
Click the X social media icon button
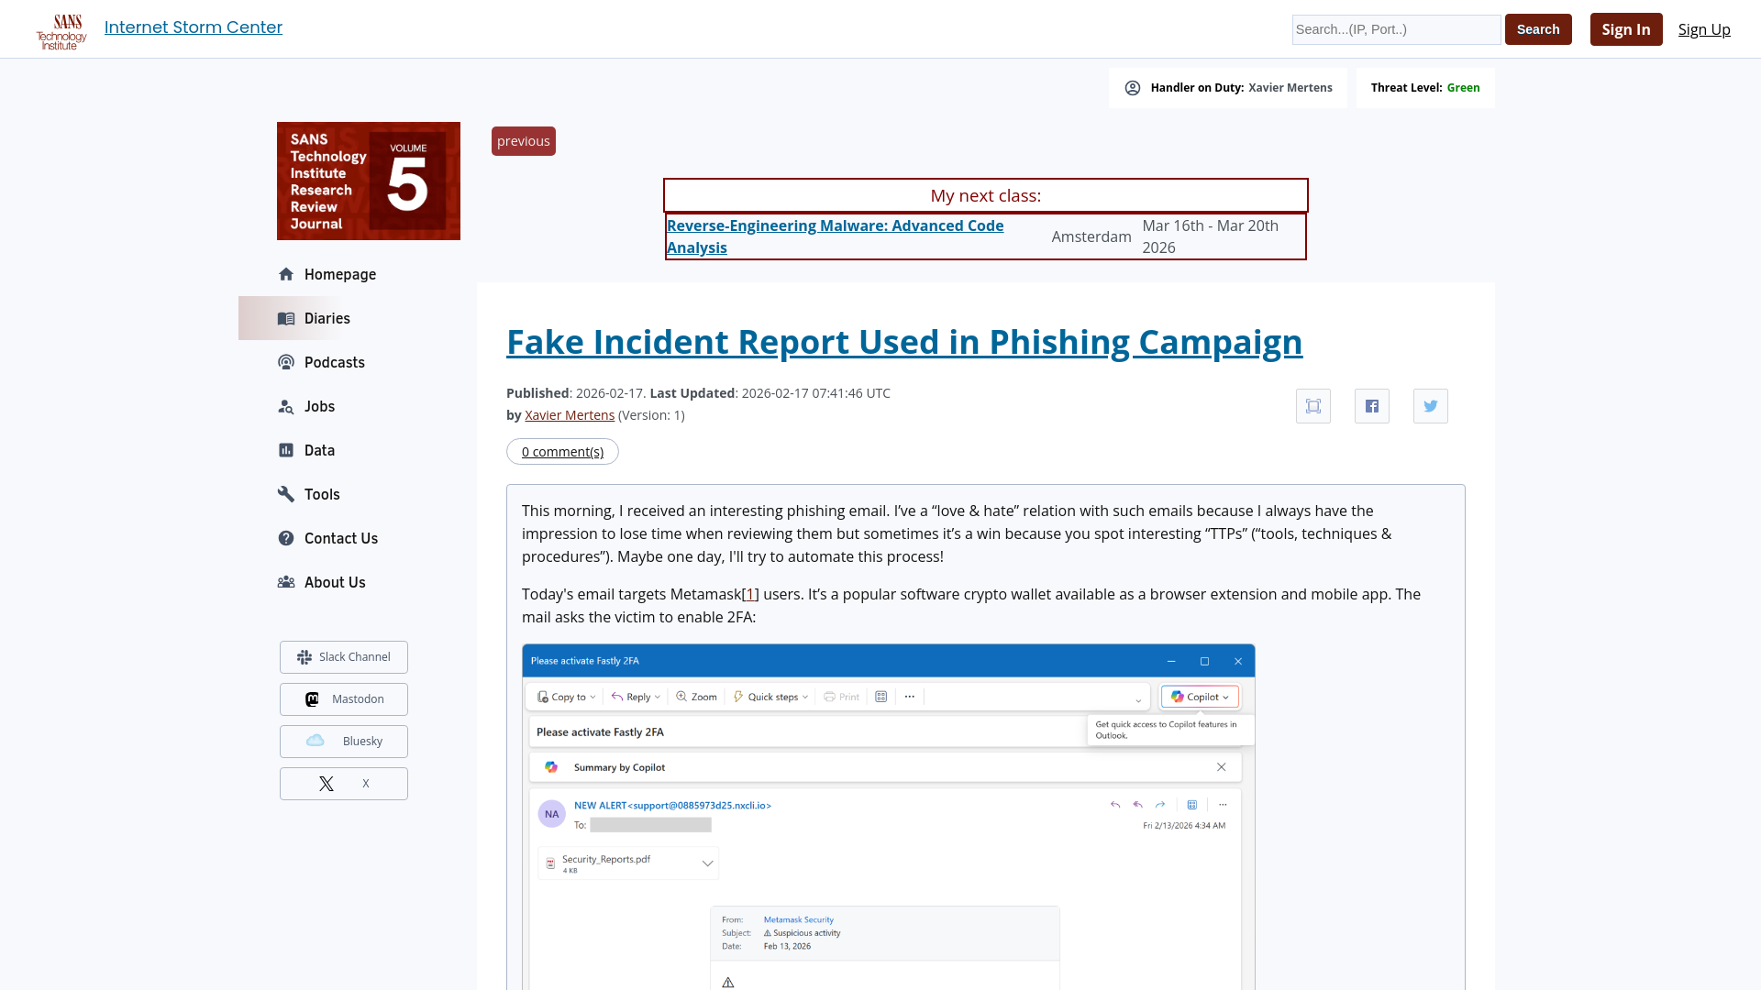click(326, 783)
